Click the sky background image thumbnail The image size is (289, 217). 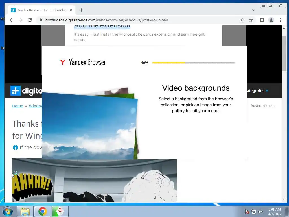[90, 125]
